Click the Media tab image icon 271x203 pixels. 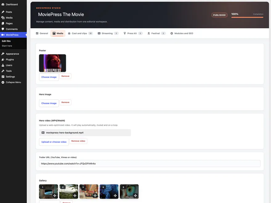(x=54, y=33)
